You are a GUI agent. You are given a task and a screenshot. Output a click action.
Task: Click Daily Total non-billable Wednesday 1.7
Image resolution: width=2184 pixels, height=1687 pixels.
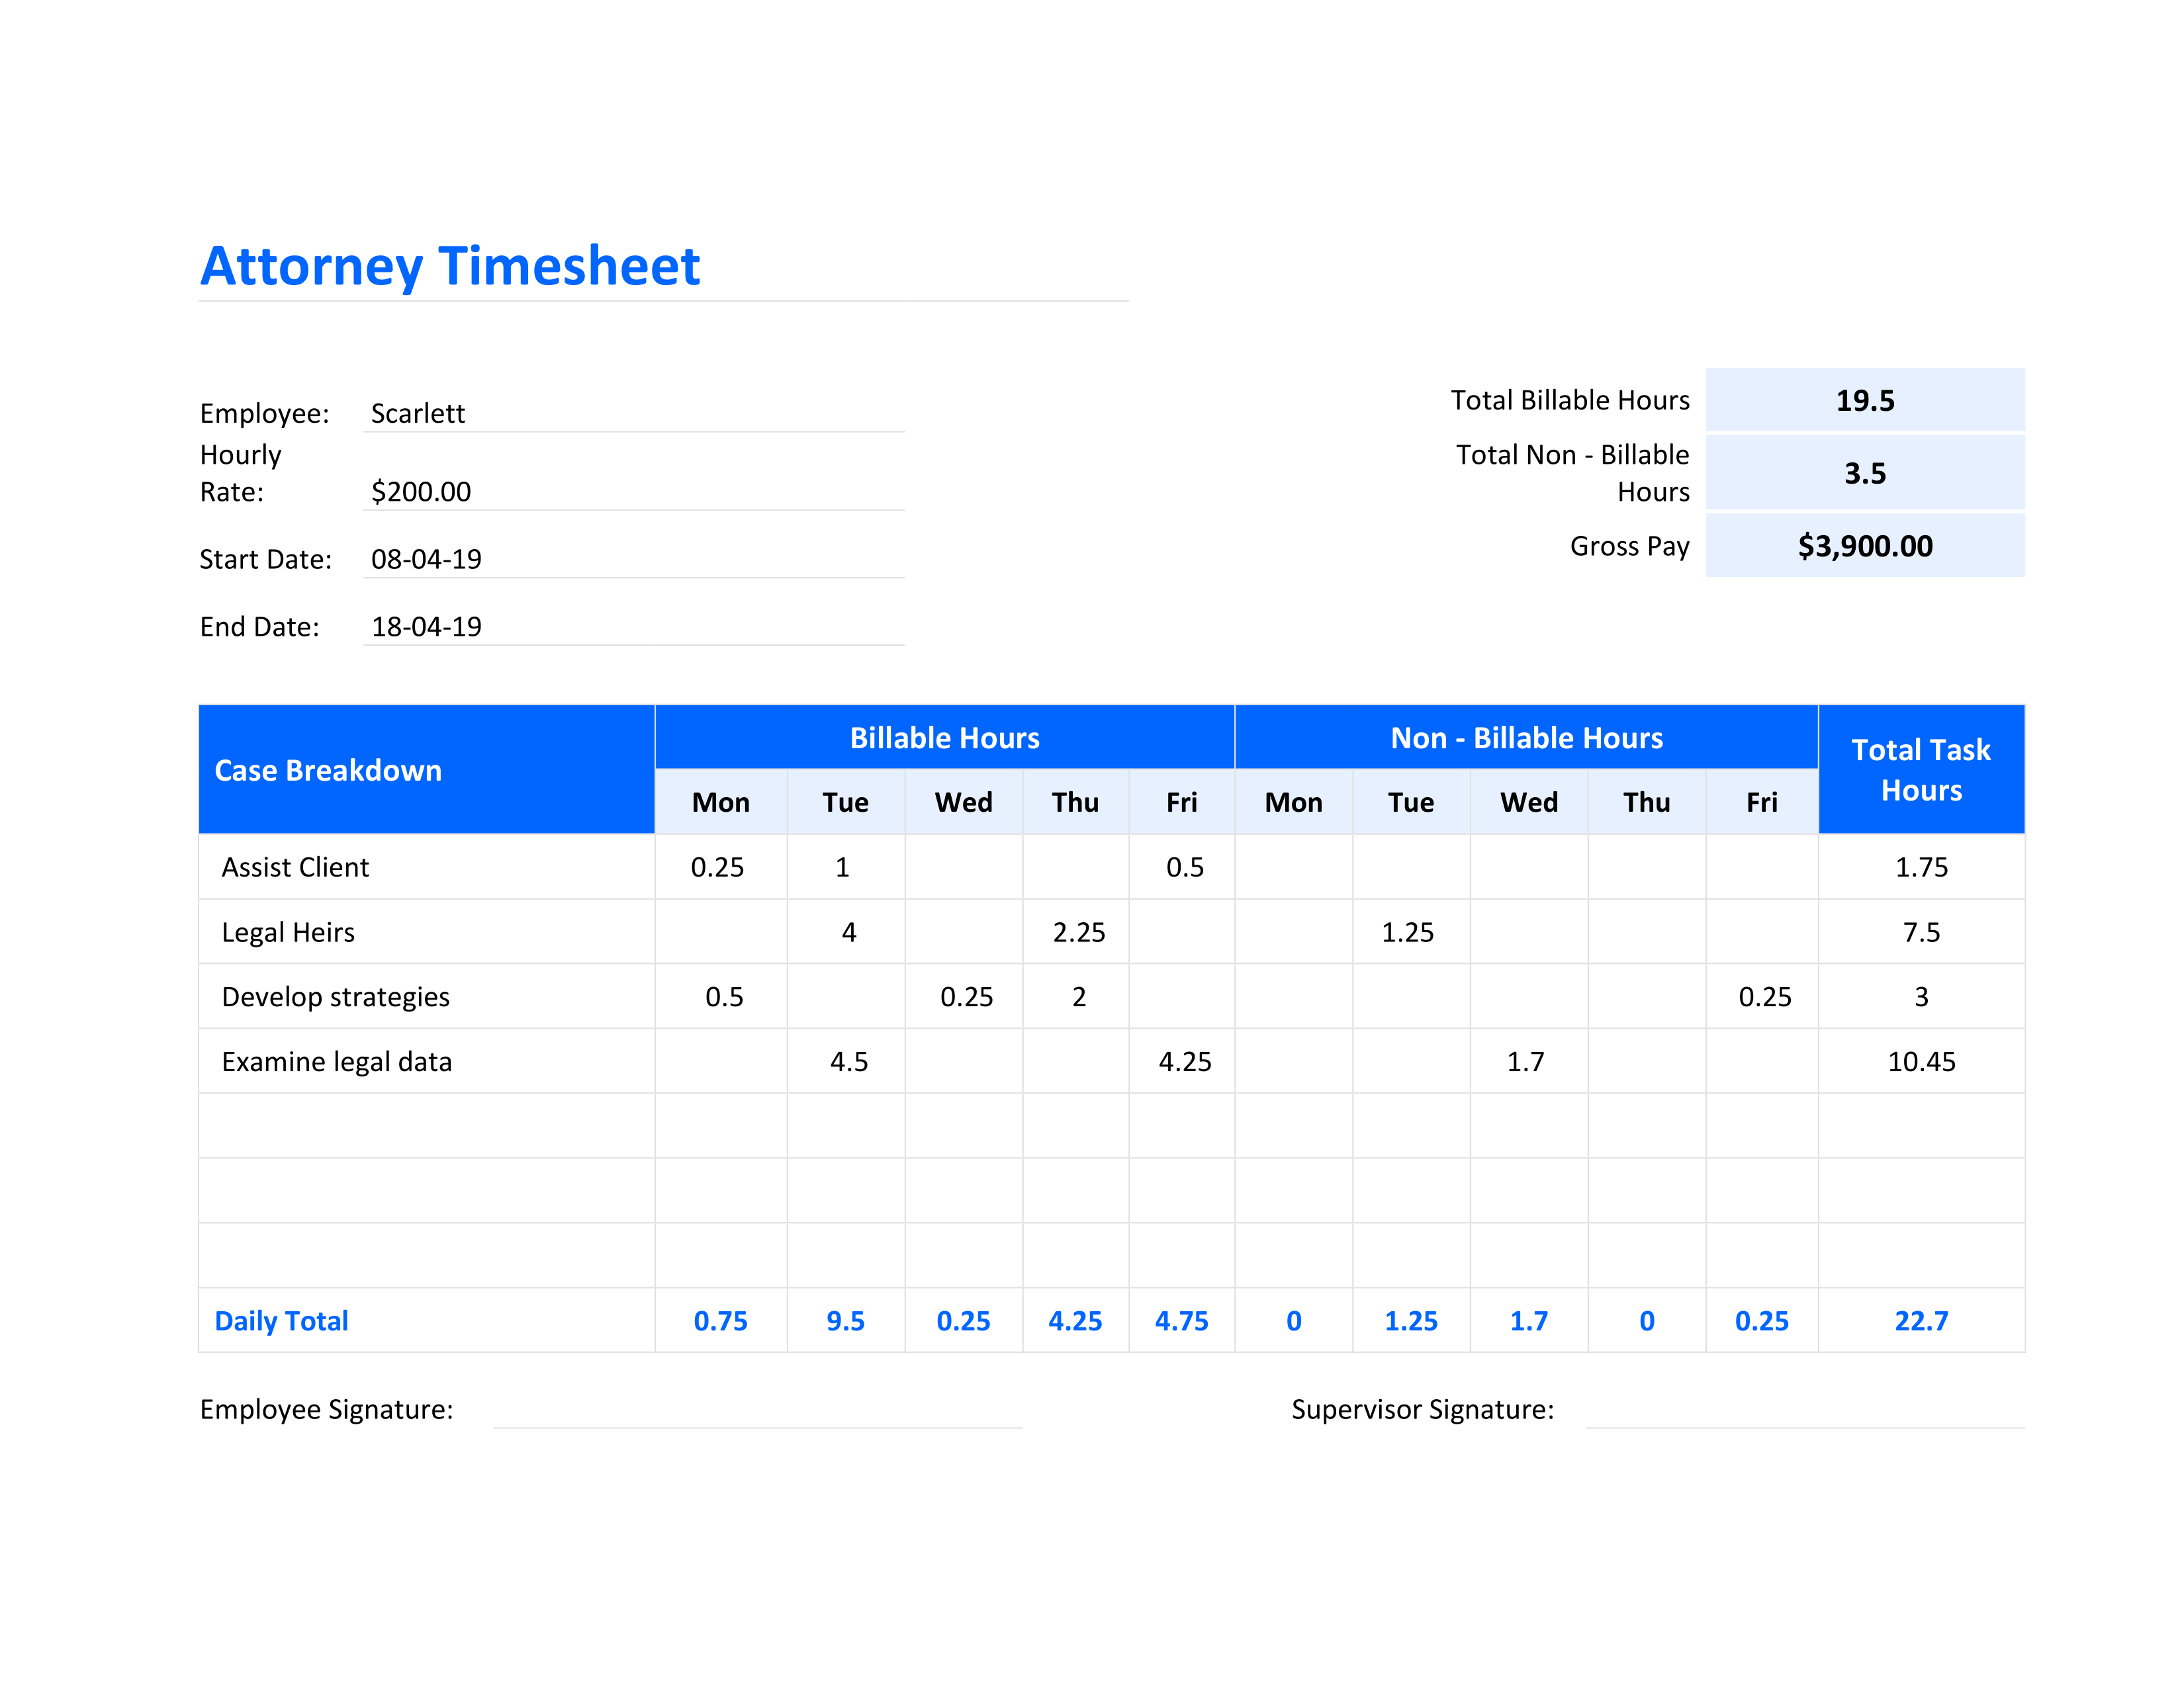[1529, 1320]
